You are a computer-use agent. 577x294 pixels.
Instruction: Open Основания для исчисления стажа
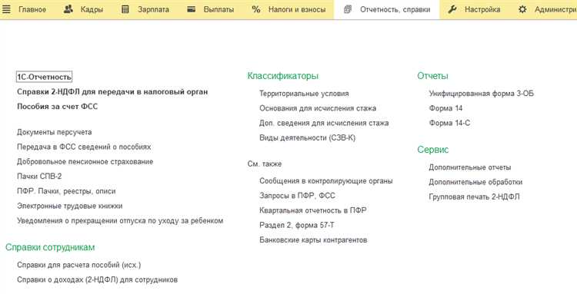(x=318, y=108)
